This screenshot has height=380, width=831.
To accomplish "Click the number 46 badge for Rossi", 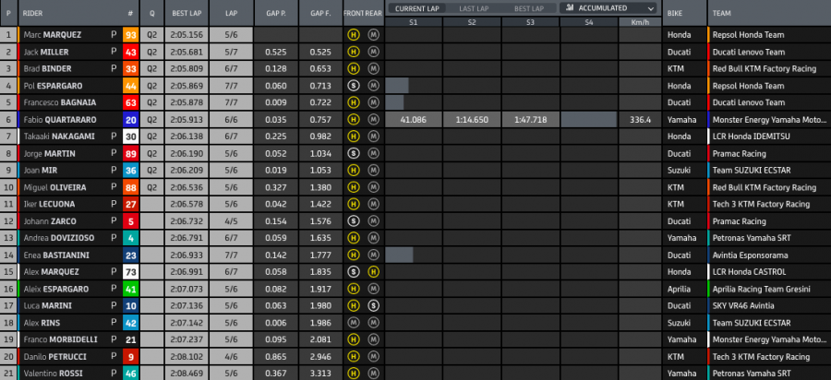I will pos(130,374).
